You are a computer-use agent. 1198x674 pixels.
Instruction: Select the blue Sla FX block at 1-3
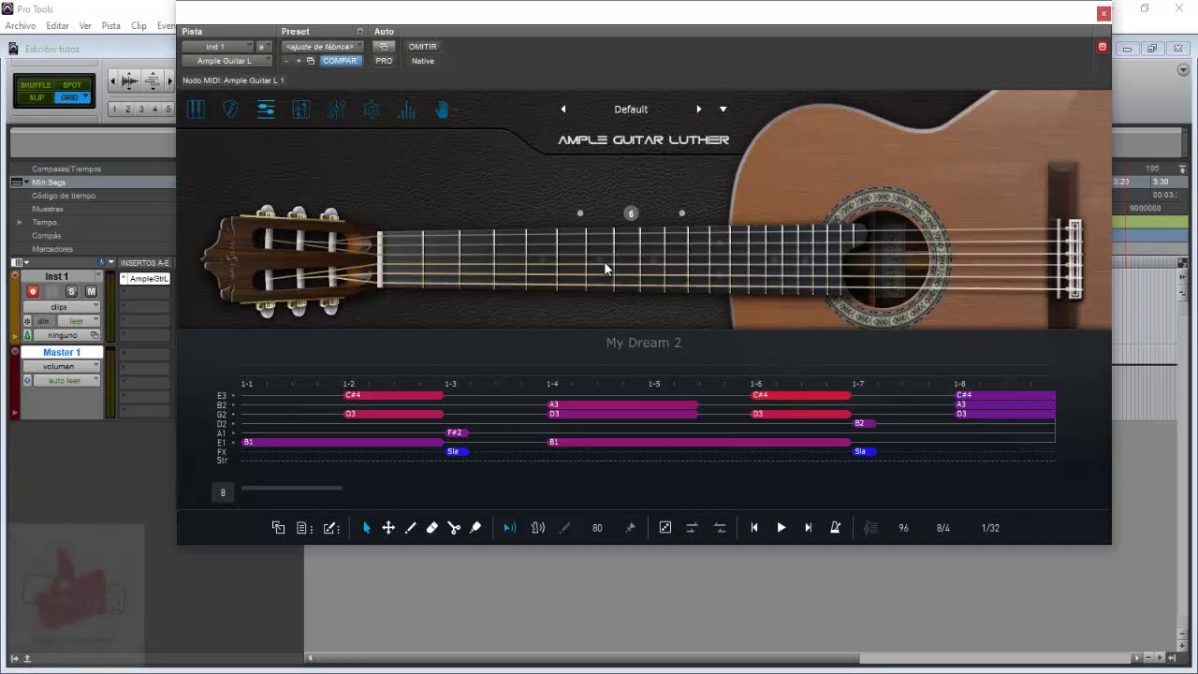tap(456, 451)
